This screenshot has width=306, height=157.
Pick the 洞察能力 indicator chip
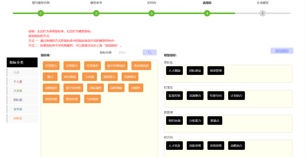(x=109, y=77)
